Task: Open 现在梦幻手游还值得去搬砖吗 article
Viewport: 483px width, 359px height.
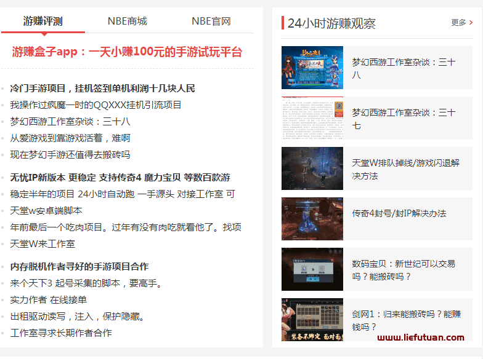Action: click(70, 155)
